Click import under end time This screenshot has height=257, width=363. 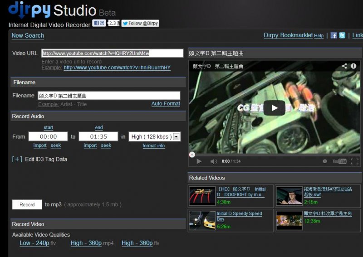coord(90,145)
